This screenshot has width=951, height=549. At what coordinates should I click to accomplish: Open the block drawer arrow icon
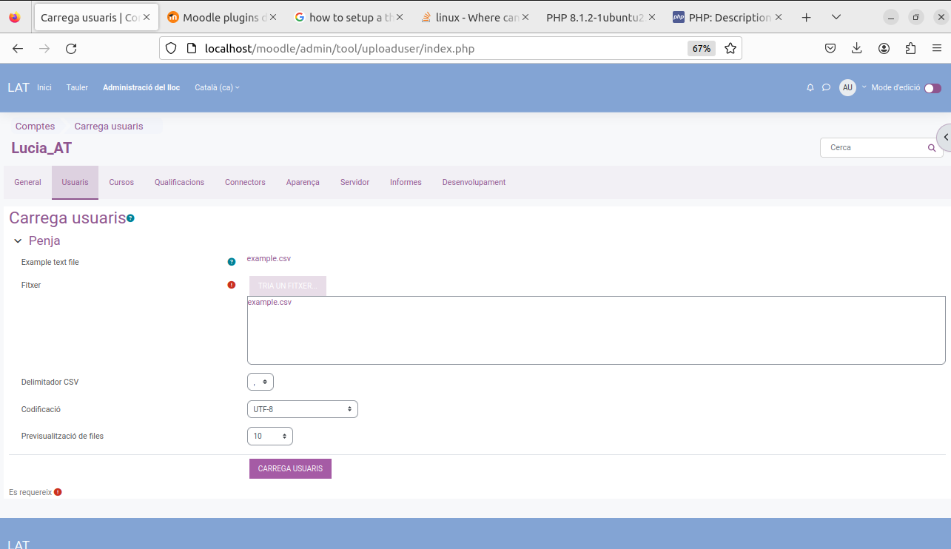tap(945, 138)
